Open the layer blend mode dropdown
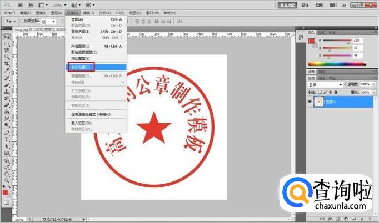Viewport: 379px width, 223px height. pyautogui.click(x=325, y=85)
